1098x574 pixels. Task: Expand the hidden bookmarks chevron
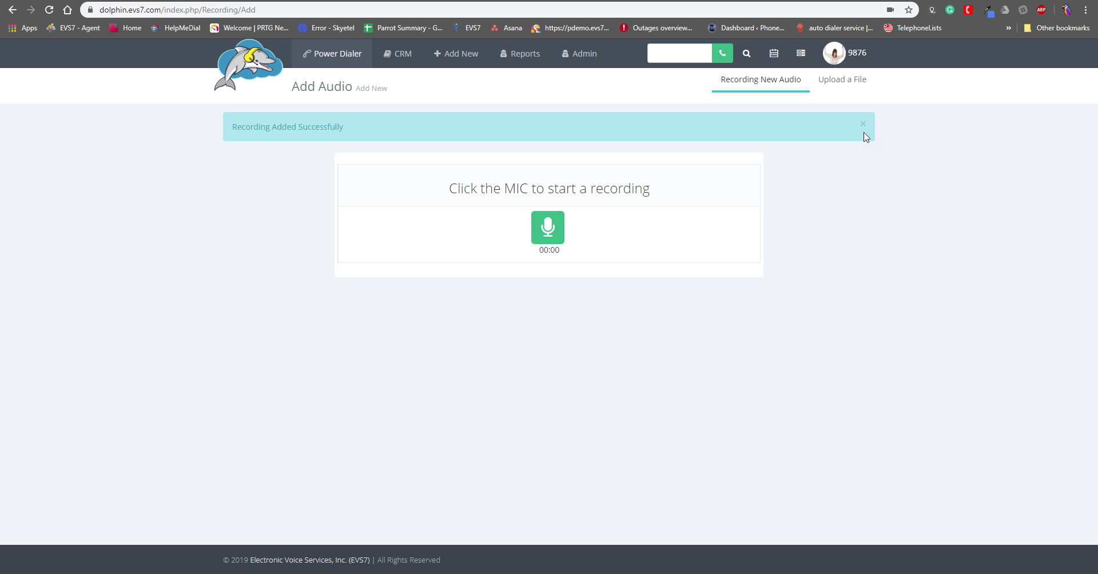pos(1009,28)
